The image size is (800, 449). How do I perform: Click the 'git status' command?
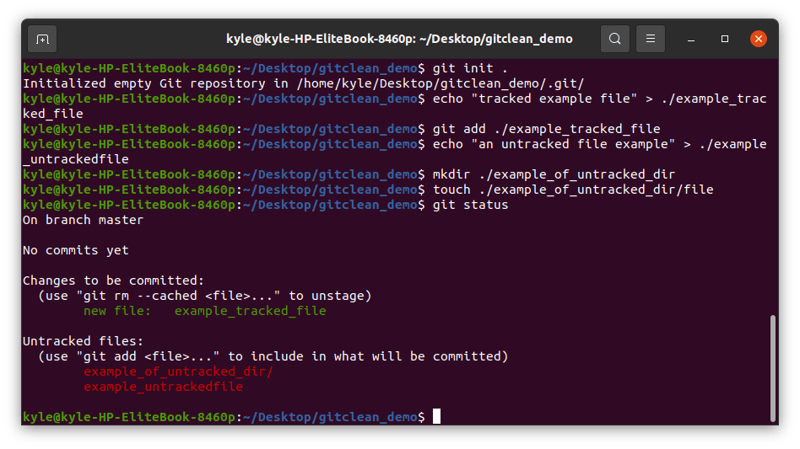pyautogui.click(x=470, y=205)
